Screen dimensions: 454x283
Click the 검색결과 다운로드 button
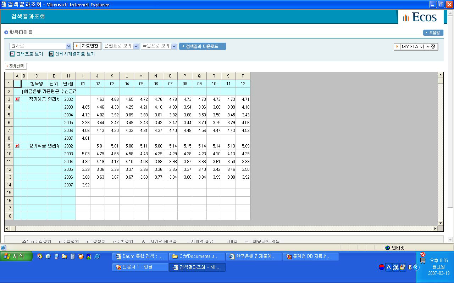[x=202, y=46]
